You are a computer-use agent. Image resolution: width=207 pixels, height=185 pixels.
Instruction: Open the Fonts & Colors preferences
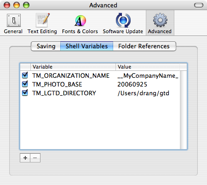click(x=80, y=23)
